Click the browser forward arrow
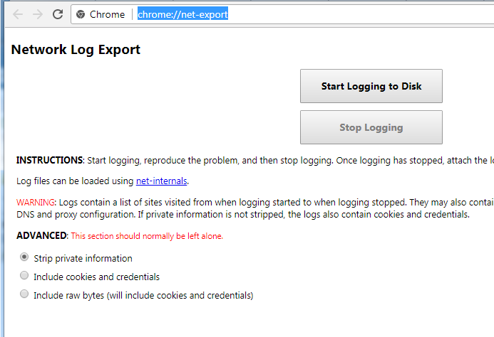Viewport: 494px width, 337px height. point(38,14)
